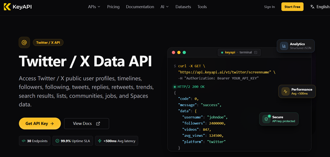Screen dimensions: 330x157
Task: Click the Get API Key button
Action: click(40, 123)
